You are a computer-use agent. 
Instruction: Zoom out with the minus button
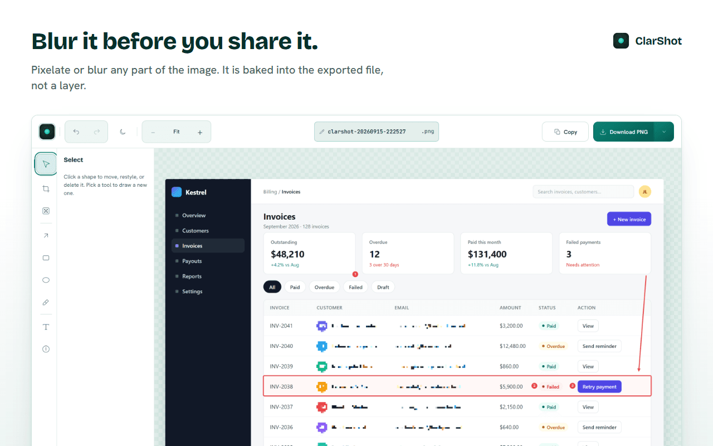(153, 132)
